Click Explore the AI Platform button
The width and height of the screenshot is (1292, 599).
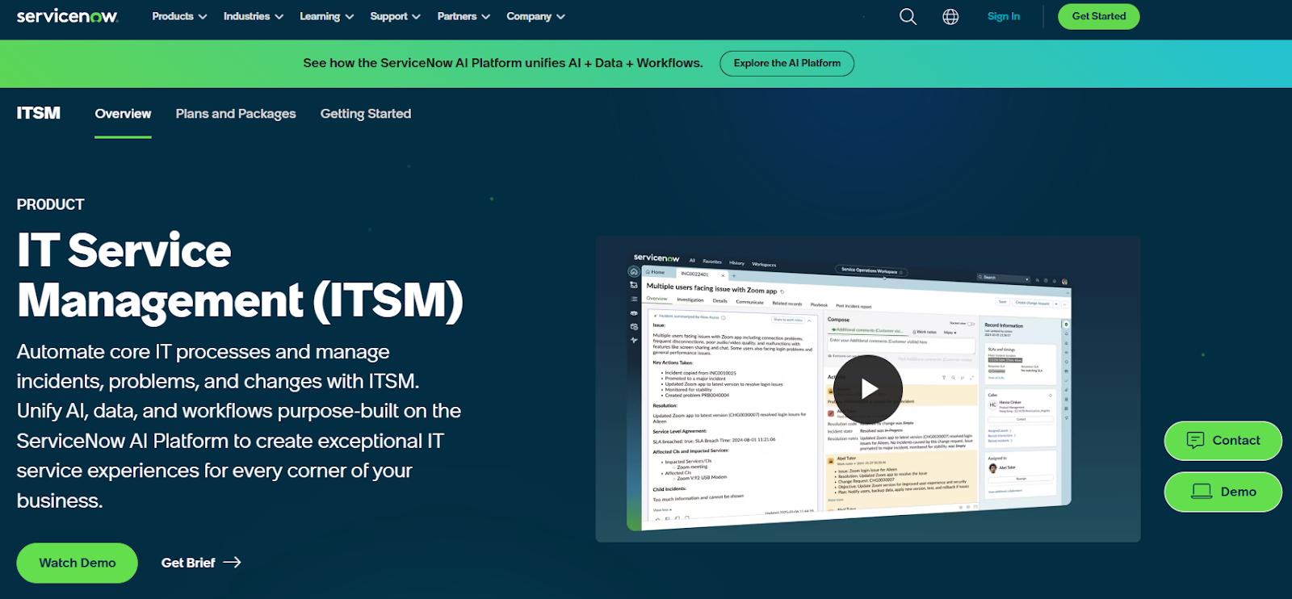(787, 63)
